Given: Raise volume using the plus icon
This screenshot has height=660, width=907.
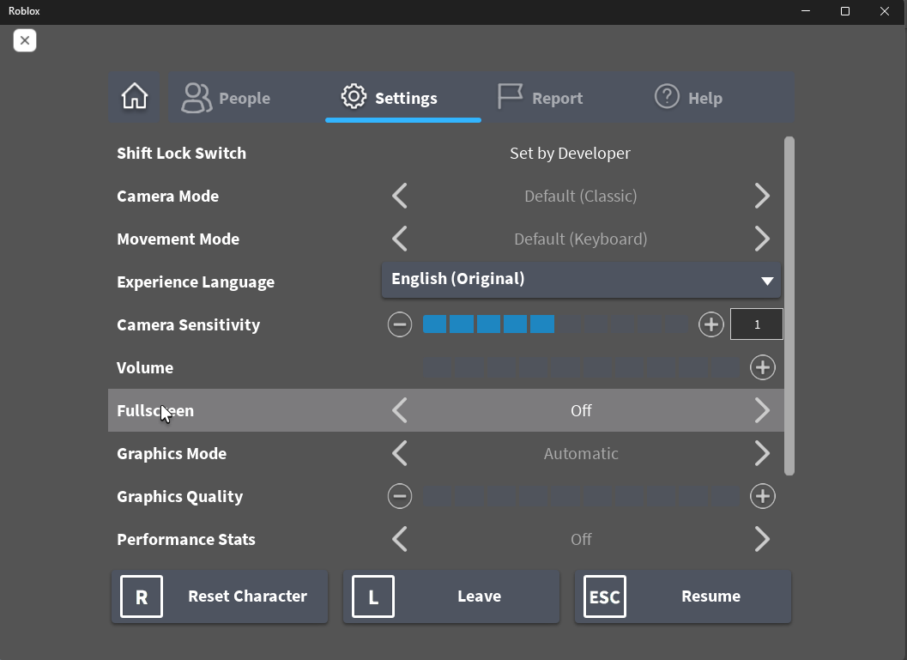Looking at the screenshot, I should 762,367.
